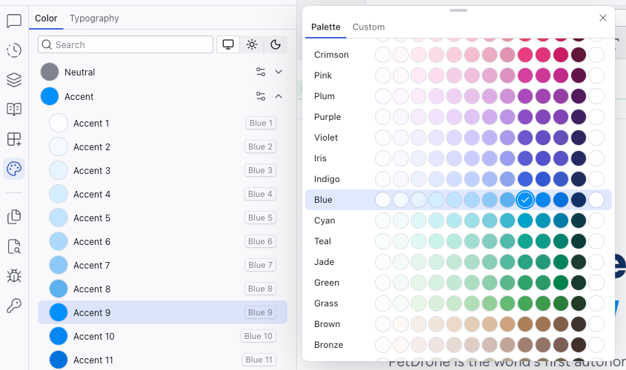Expand the Neutral color group
Image resolution: width=626 pixels, height=370 pixels.
click(x=279, y=73)
